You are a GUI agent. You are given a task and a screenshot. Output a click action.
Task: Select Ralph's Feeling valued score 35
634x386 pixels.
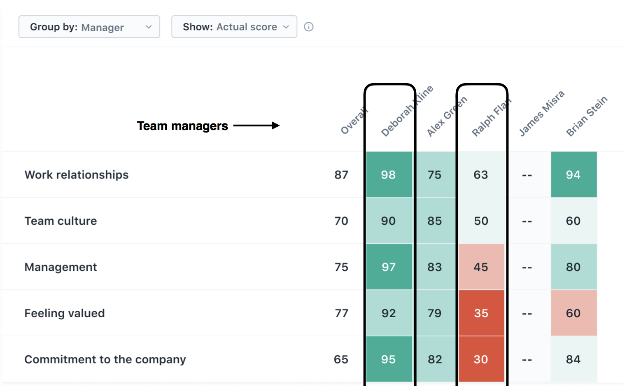481,313
